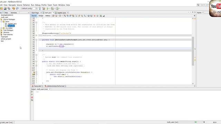
Task: Open the Debug Project dropdown arrow
Action: 55,9
